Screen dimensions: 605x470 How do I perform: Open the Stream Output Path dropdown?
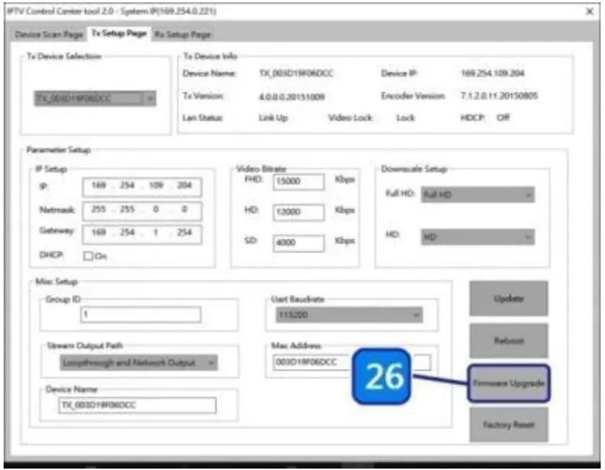[139, 363]
